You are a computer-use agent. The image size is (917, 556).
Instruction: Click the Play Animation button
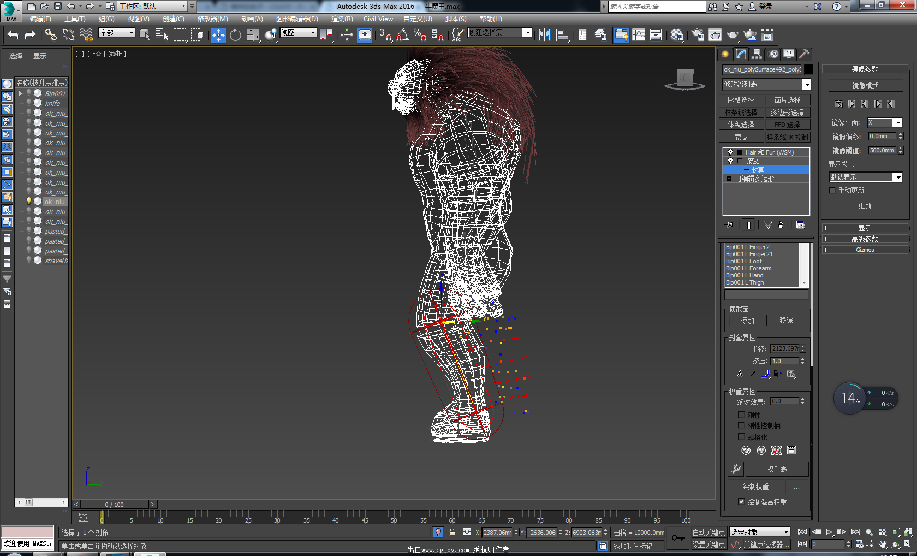pos(829,532)
